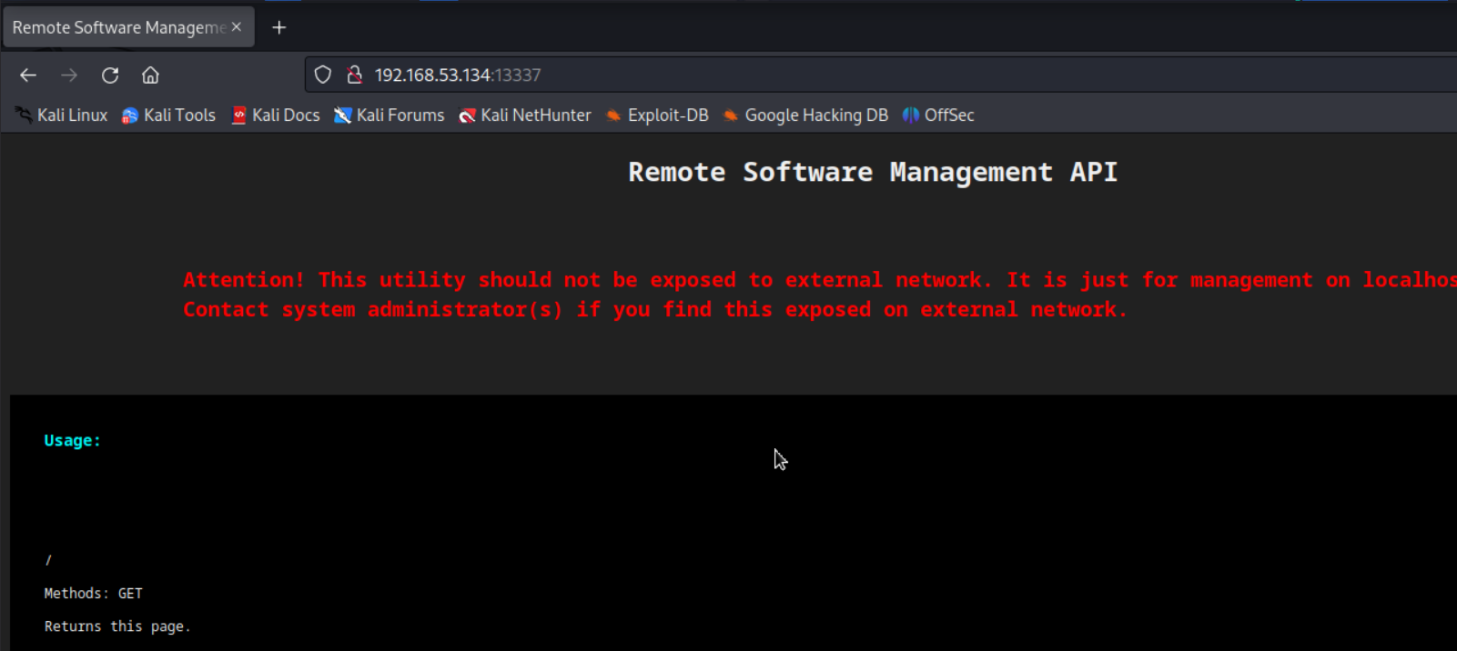This screenshot has width=1457, height=651.
Task: Click the cyan Usage: label
Action: coord(73,440)
